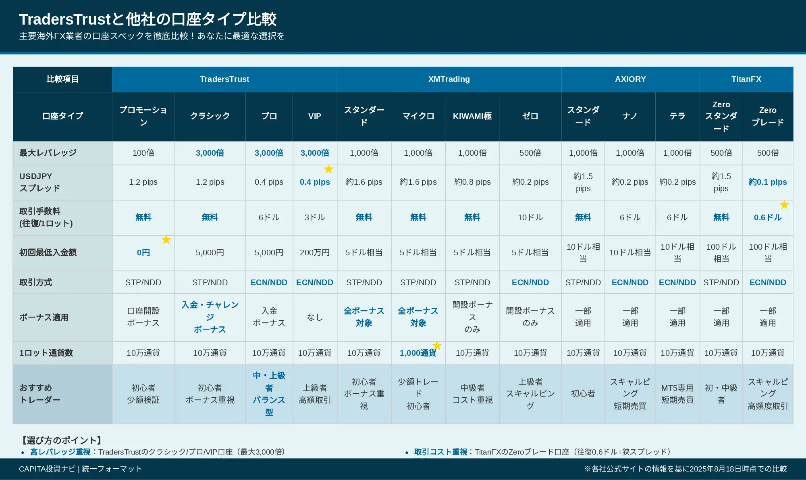Click the 0円 minimum deposit cell

[x=143, y=253]
